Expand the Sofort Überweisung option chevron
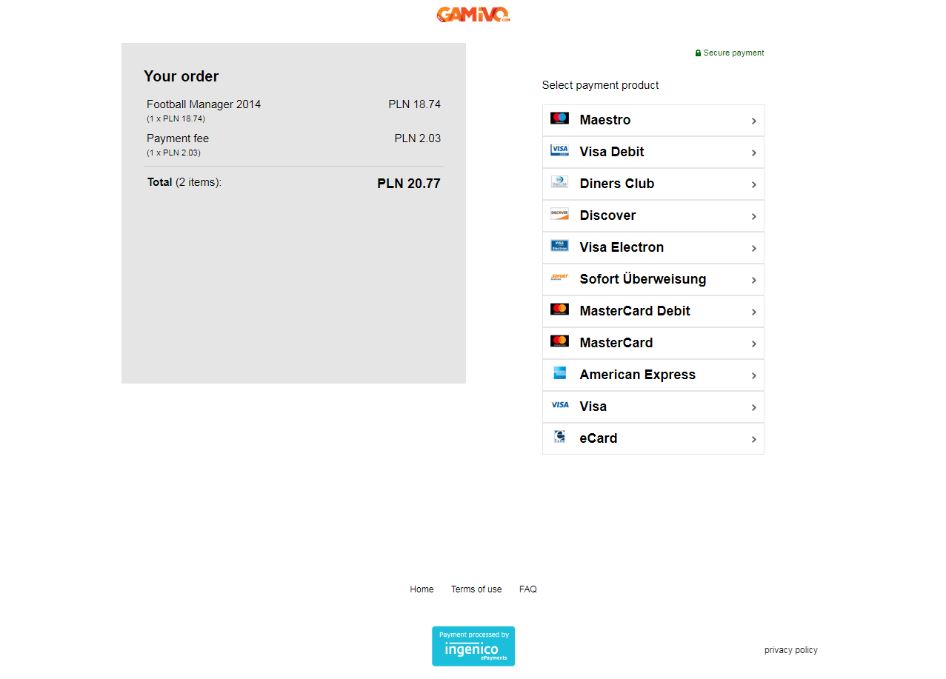 coord(753,280)
